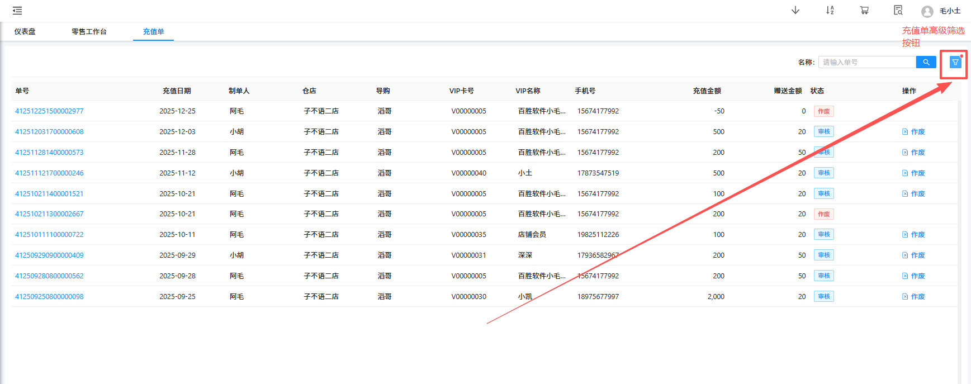Open order 412512251500002977

pos(49,111)
